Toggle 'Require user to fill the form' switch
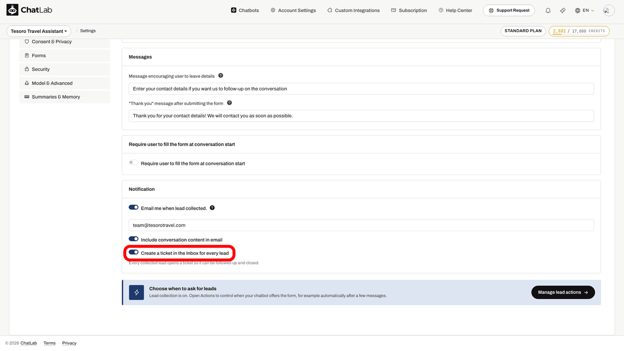Viewport: 624px width, 351px height. 134,163
